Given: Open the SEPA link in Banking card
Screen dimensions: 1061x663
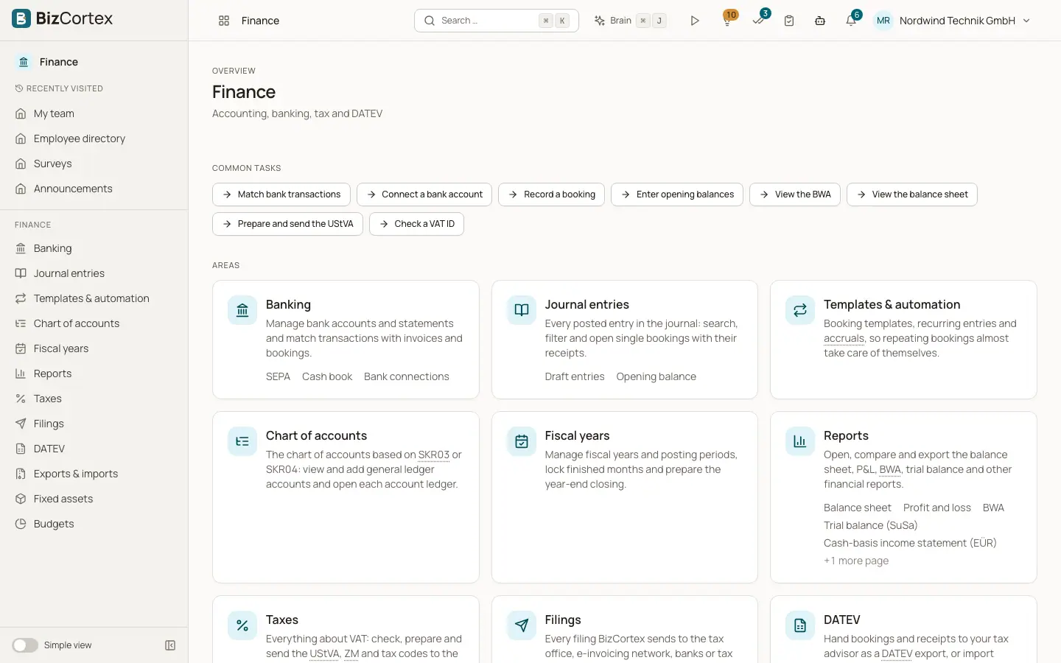Looking at the screenshot, I should (x=278, y=376).
